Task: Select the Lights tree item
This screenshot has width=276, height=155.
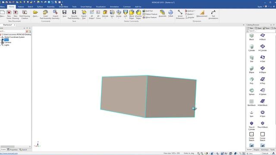Action: click(7, 45)
